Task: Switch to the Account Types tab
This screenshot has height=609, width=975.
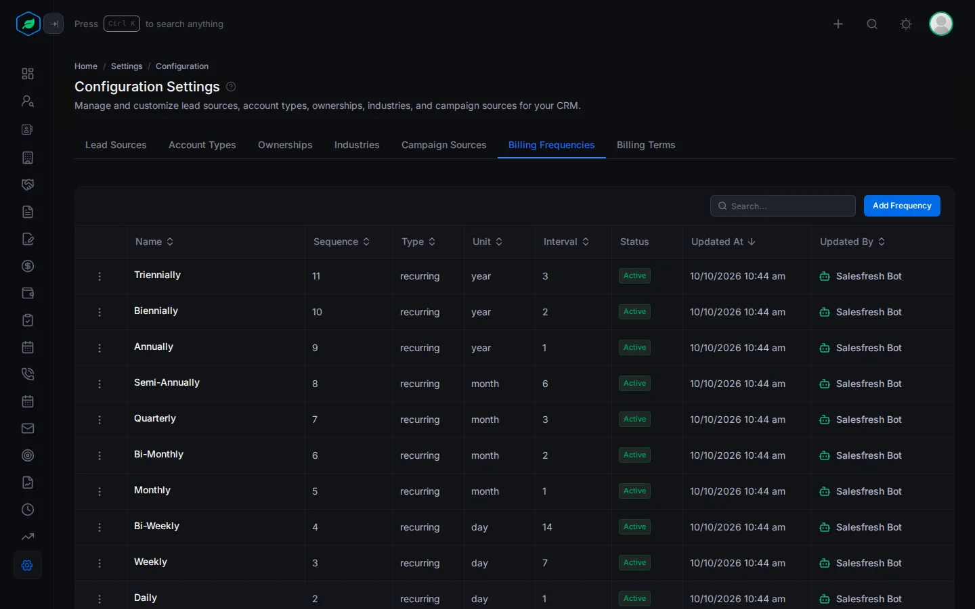Action: click(x=202, y=145)
